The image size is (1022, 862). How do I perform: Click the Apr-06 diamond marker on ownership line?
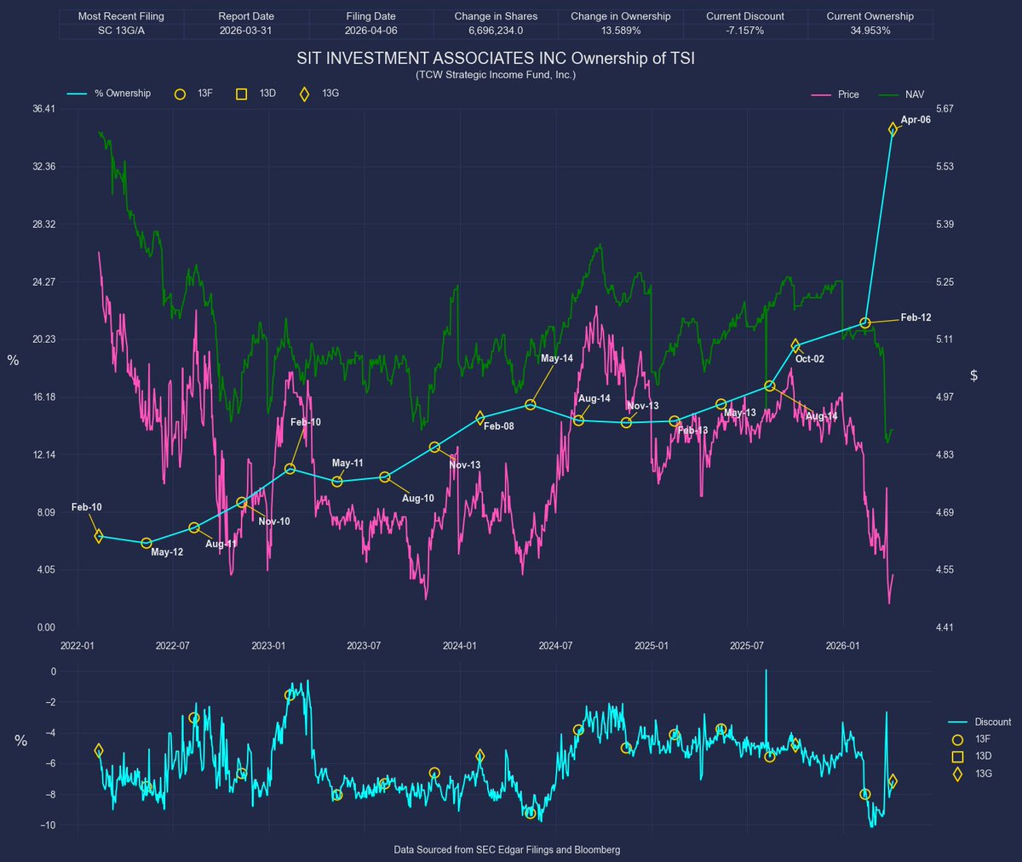tap(893, 129)
